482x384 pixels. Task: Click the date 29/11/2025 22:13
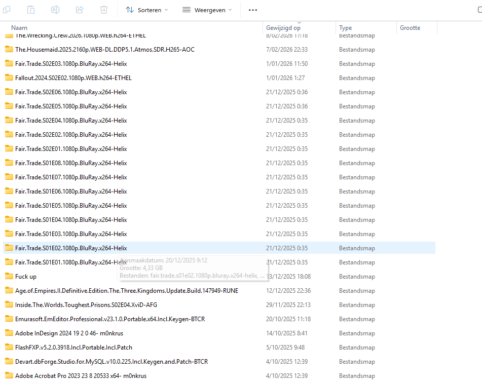click(x=288, y=305)
